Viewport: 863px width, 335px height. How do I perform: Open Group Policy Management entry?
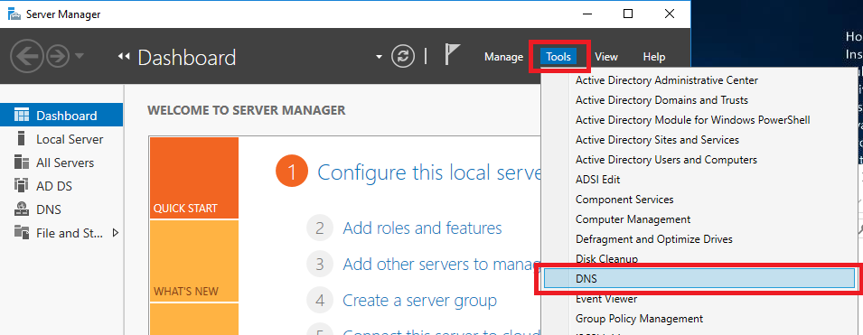(x=639, y=319)
